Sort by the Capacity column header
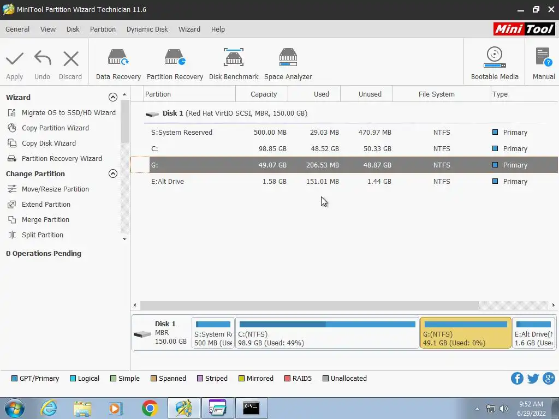This screenshot has height=419, width=559. pyautogui.click(x=261, y=94)
